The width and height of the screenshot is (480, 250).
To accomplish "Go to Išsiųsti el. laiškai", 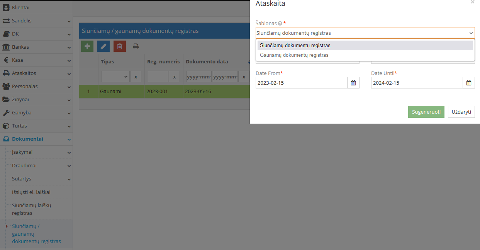I will coord(31,192).
